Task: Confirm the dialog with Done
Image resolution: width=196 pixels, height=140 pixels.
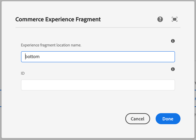Action: pyautogui.click(x=168, y=119)
